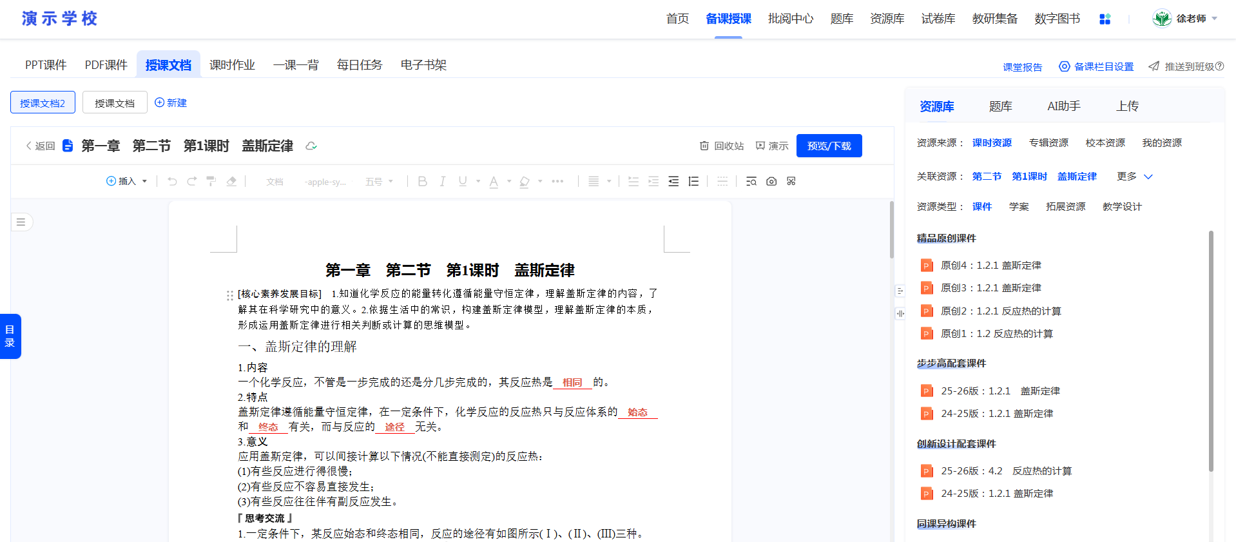The image size is (1236, 542).
Task: Open the -apple-sy... font selector
Action: click(x=325, y=182)
